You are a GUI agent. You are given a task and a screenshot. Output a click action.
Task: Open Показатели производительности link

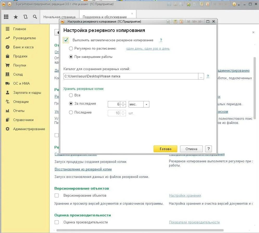[194, 222]
